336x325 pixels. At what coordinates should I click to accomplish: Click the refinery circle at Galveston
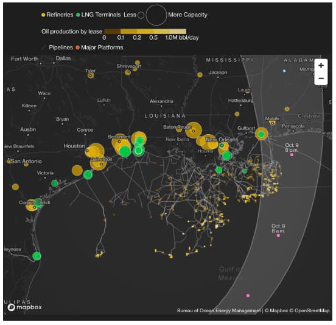tap(98, 162)
